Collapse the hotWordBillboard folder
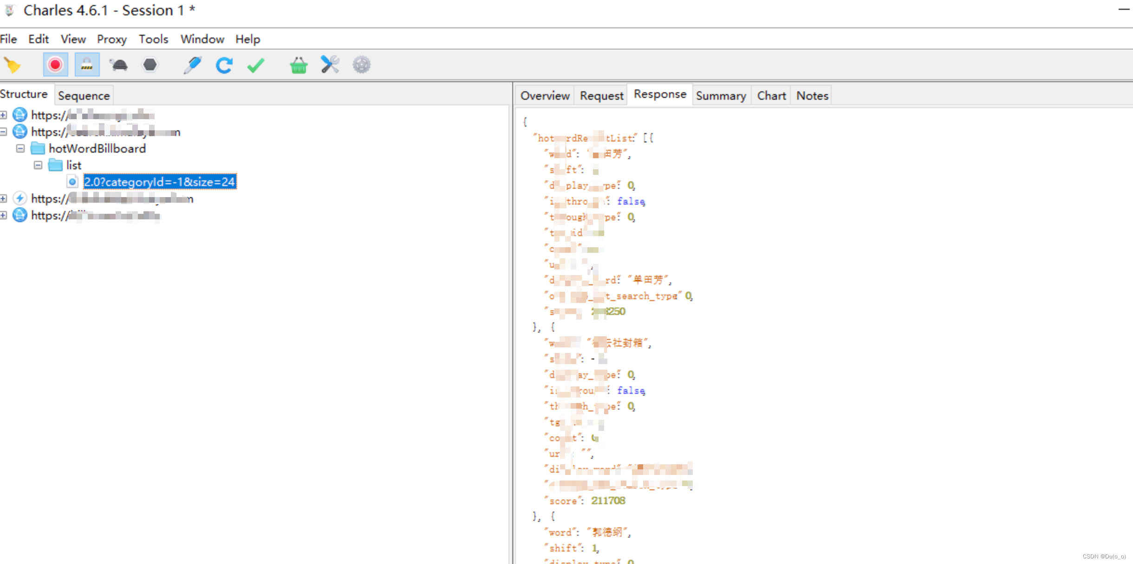This screenshot has height=564, width=1133. coord(20,148)
